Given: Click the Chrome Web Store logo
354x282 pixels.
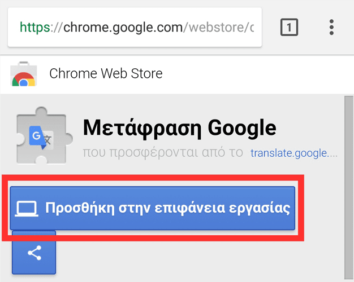Looking at the screenshot, I should (24, 74).
